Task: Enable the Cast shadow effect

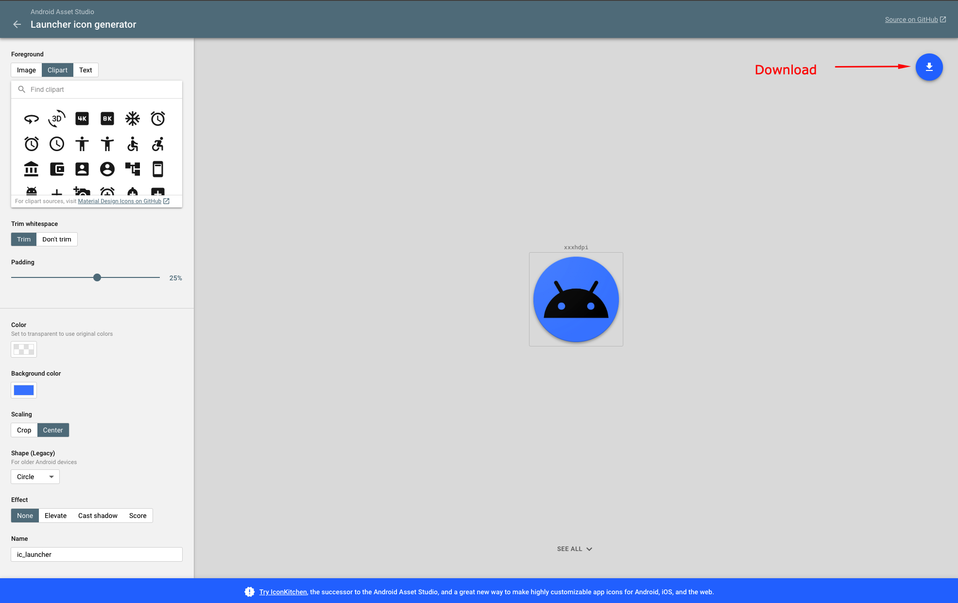Action: tap(98, 516)
